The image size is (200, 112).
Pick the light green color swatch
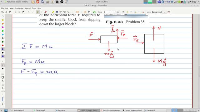click(x=3, y=31)
